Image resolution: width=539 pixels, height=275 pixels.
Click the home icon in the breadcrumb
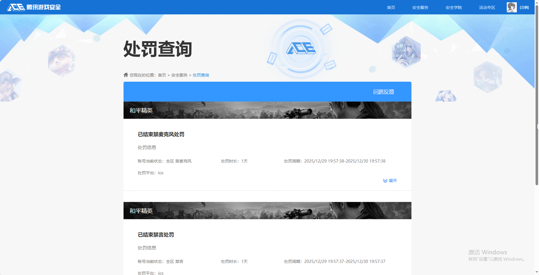click(x=126, y=75)
